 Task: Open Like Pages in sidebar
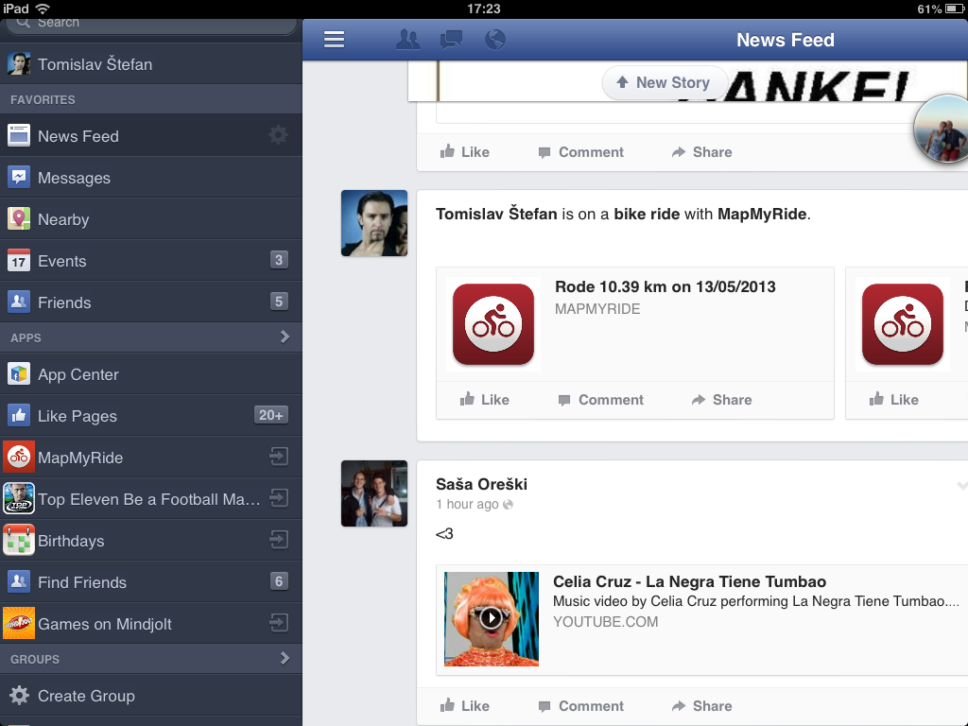(151, 416)
